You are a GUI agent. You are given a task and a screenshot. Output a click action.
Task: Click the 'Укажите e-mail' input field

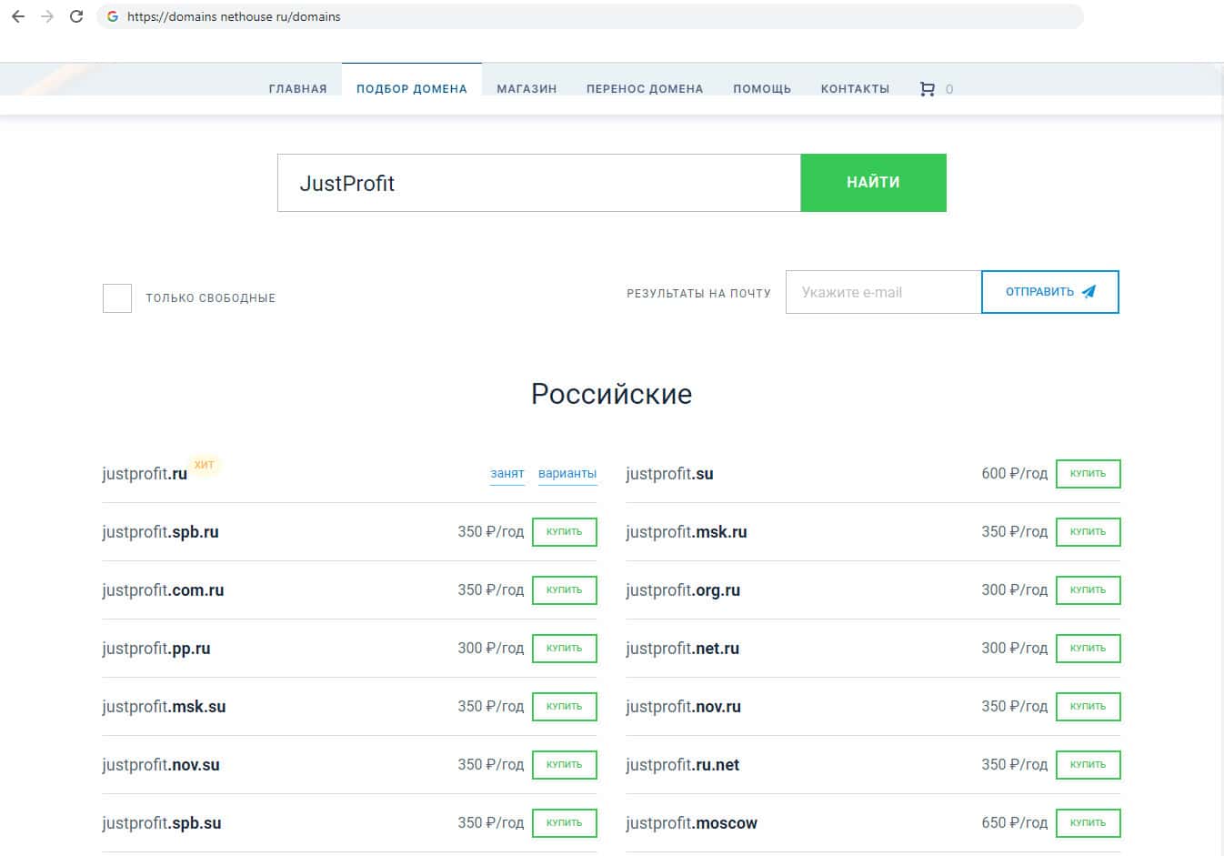pos(882,292)
